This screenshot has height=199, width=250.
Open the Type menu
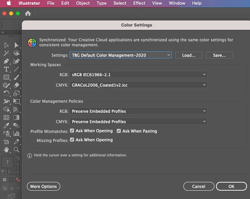coord(101,3)
